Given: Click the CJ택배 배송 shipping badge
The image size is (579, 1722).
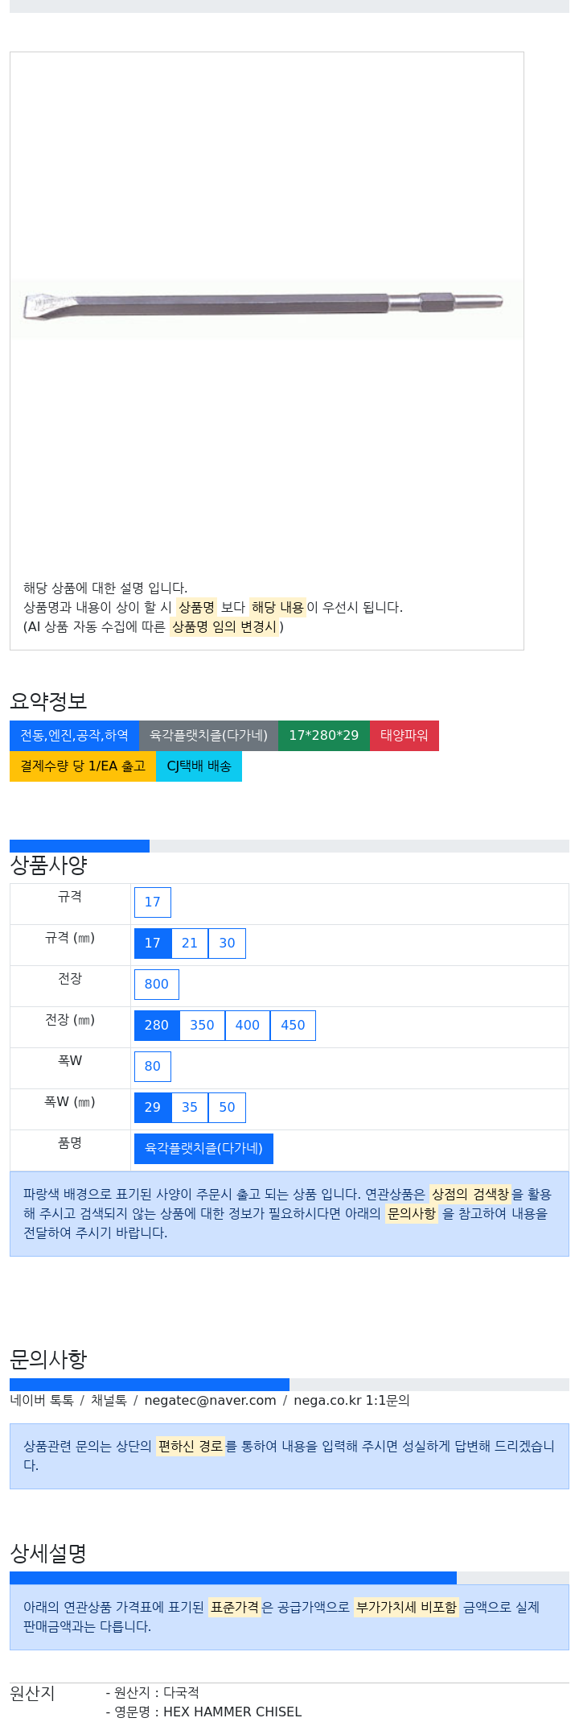Looking at the screenshot, I should [199, 766].
